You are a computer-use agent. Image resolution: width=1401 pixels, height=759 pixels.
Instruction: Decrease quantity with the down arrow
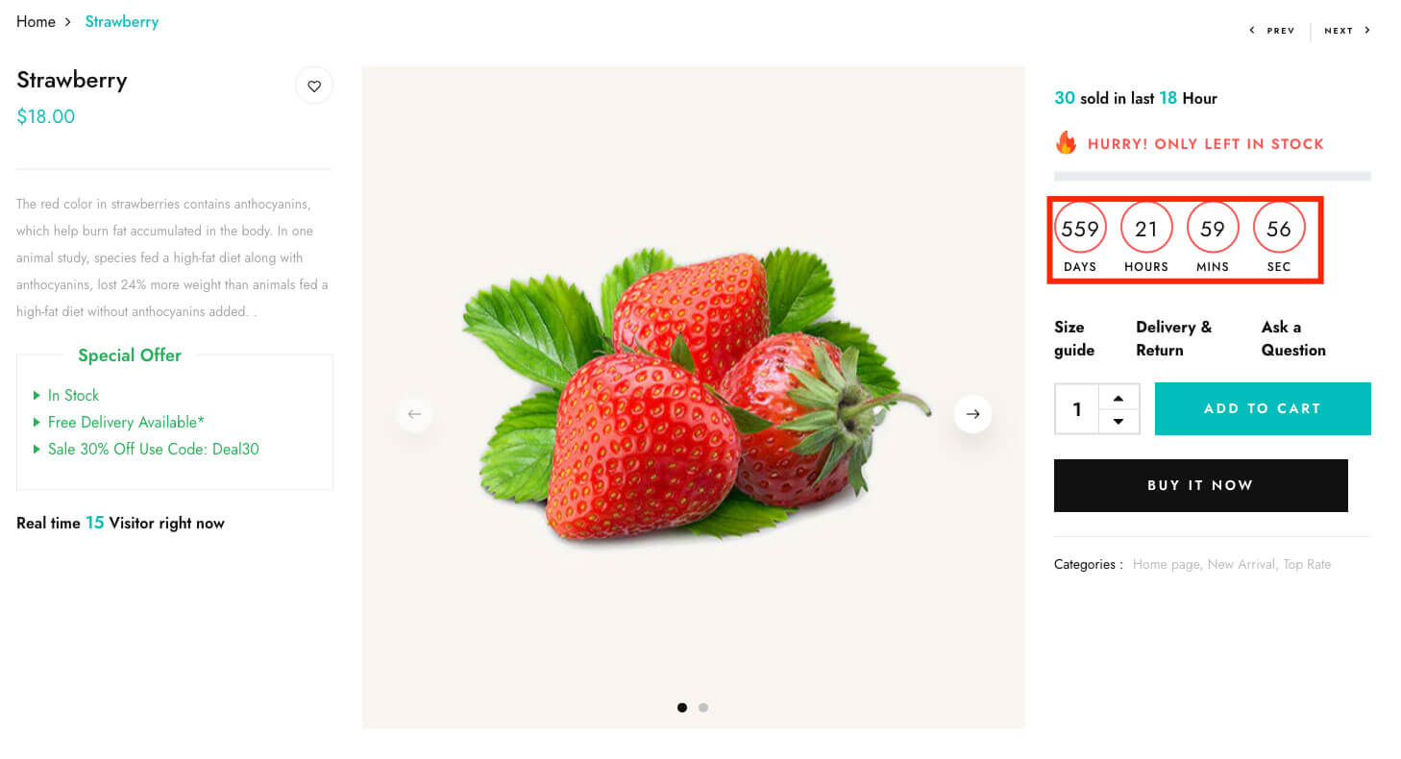point(1118,421)
